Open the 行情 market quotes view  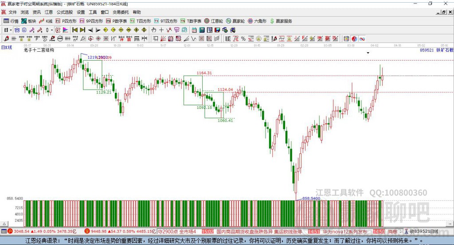(11, 21)
